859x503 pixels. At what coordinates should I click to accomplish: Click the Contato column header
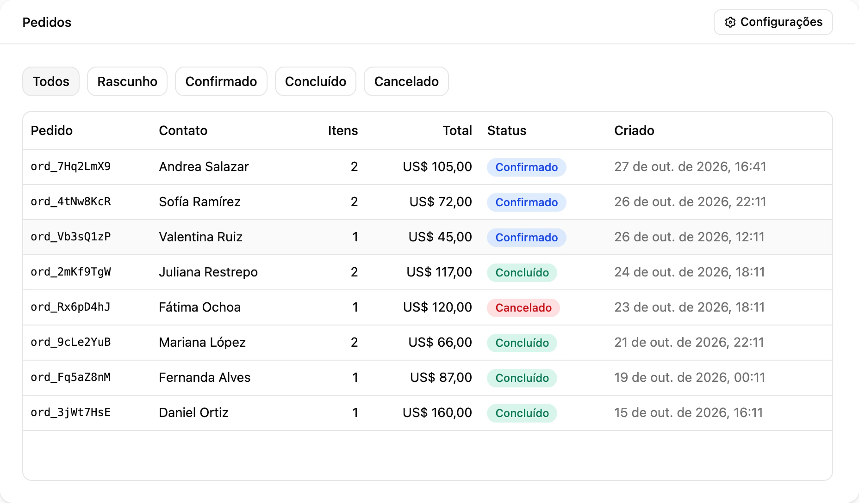coord(183,130)
